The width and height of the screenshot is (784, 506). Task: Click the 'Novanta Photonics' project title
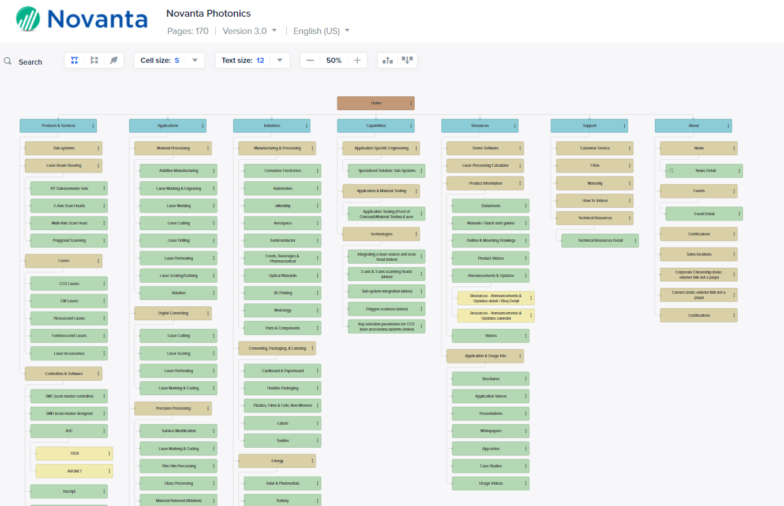pyautogui.click(x=208, y=13)
